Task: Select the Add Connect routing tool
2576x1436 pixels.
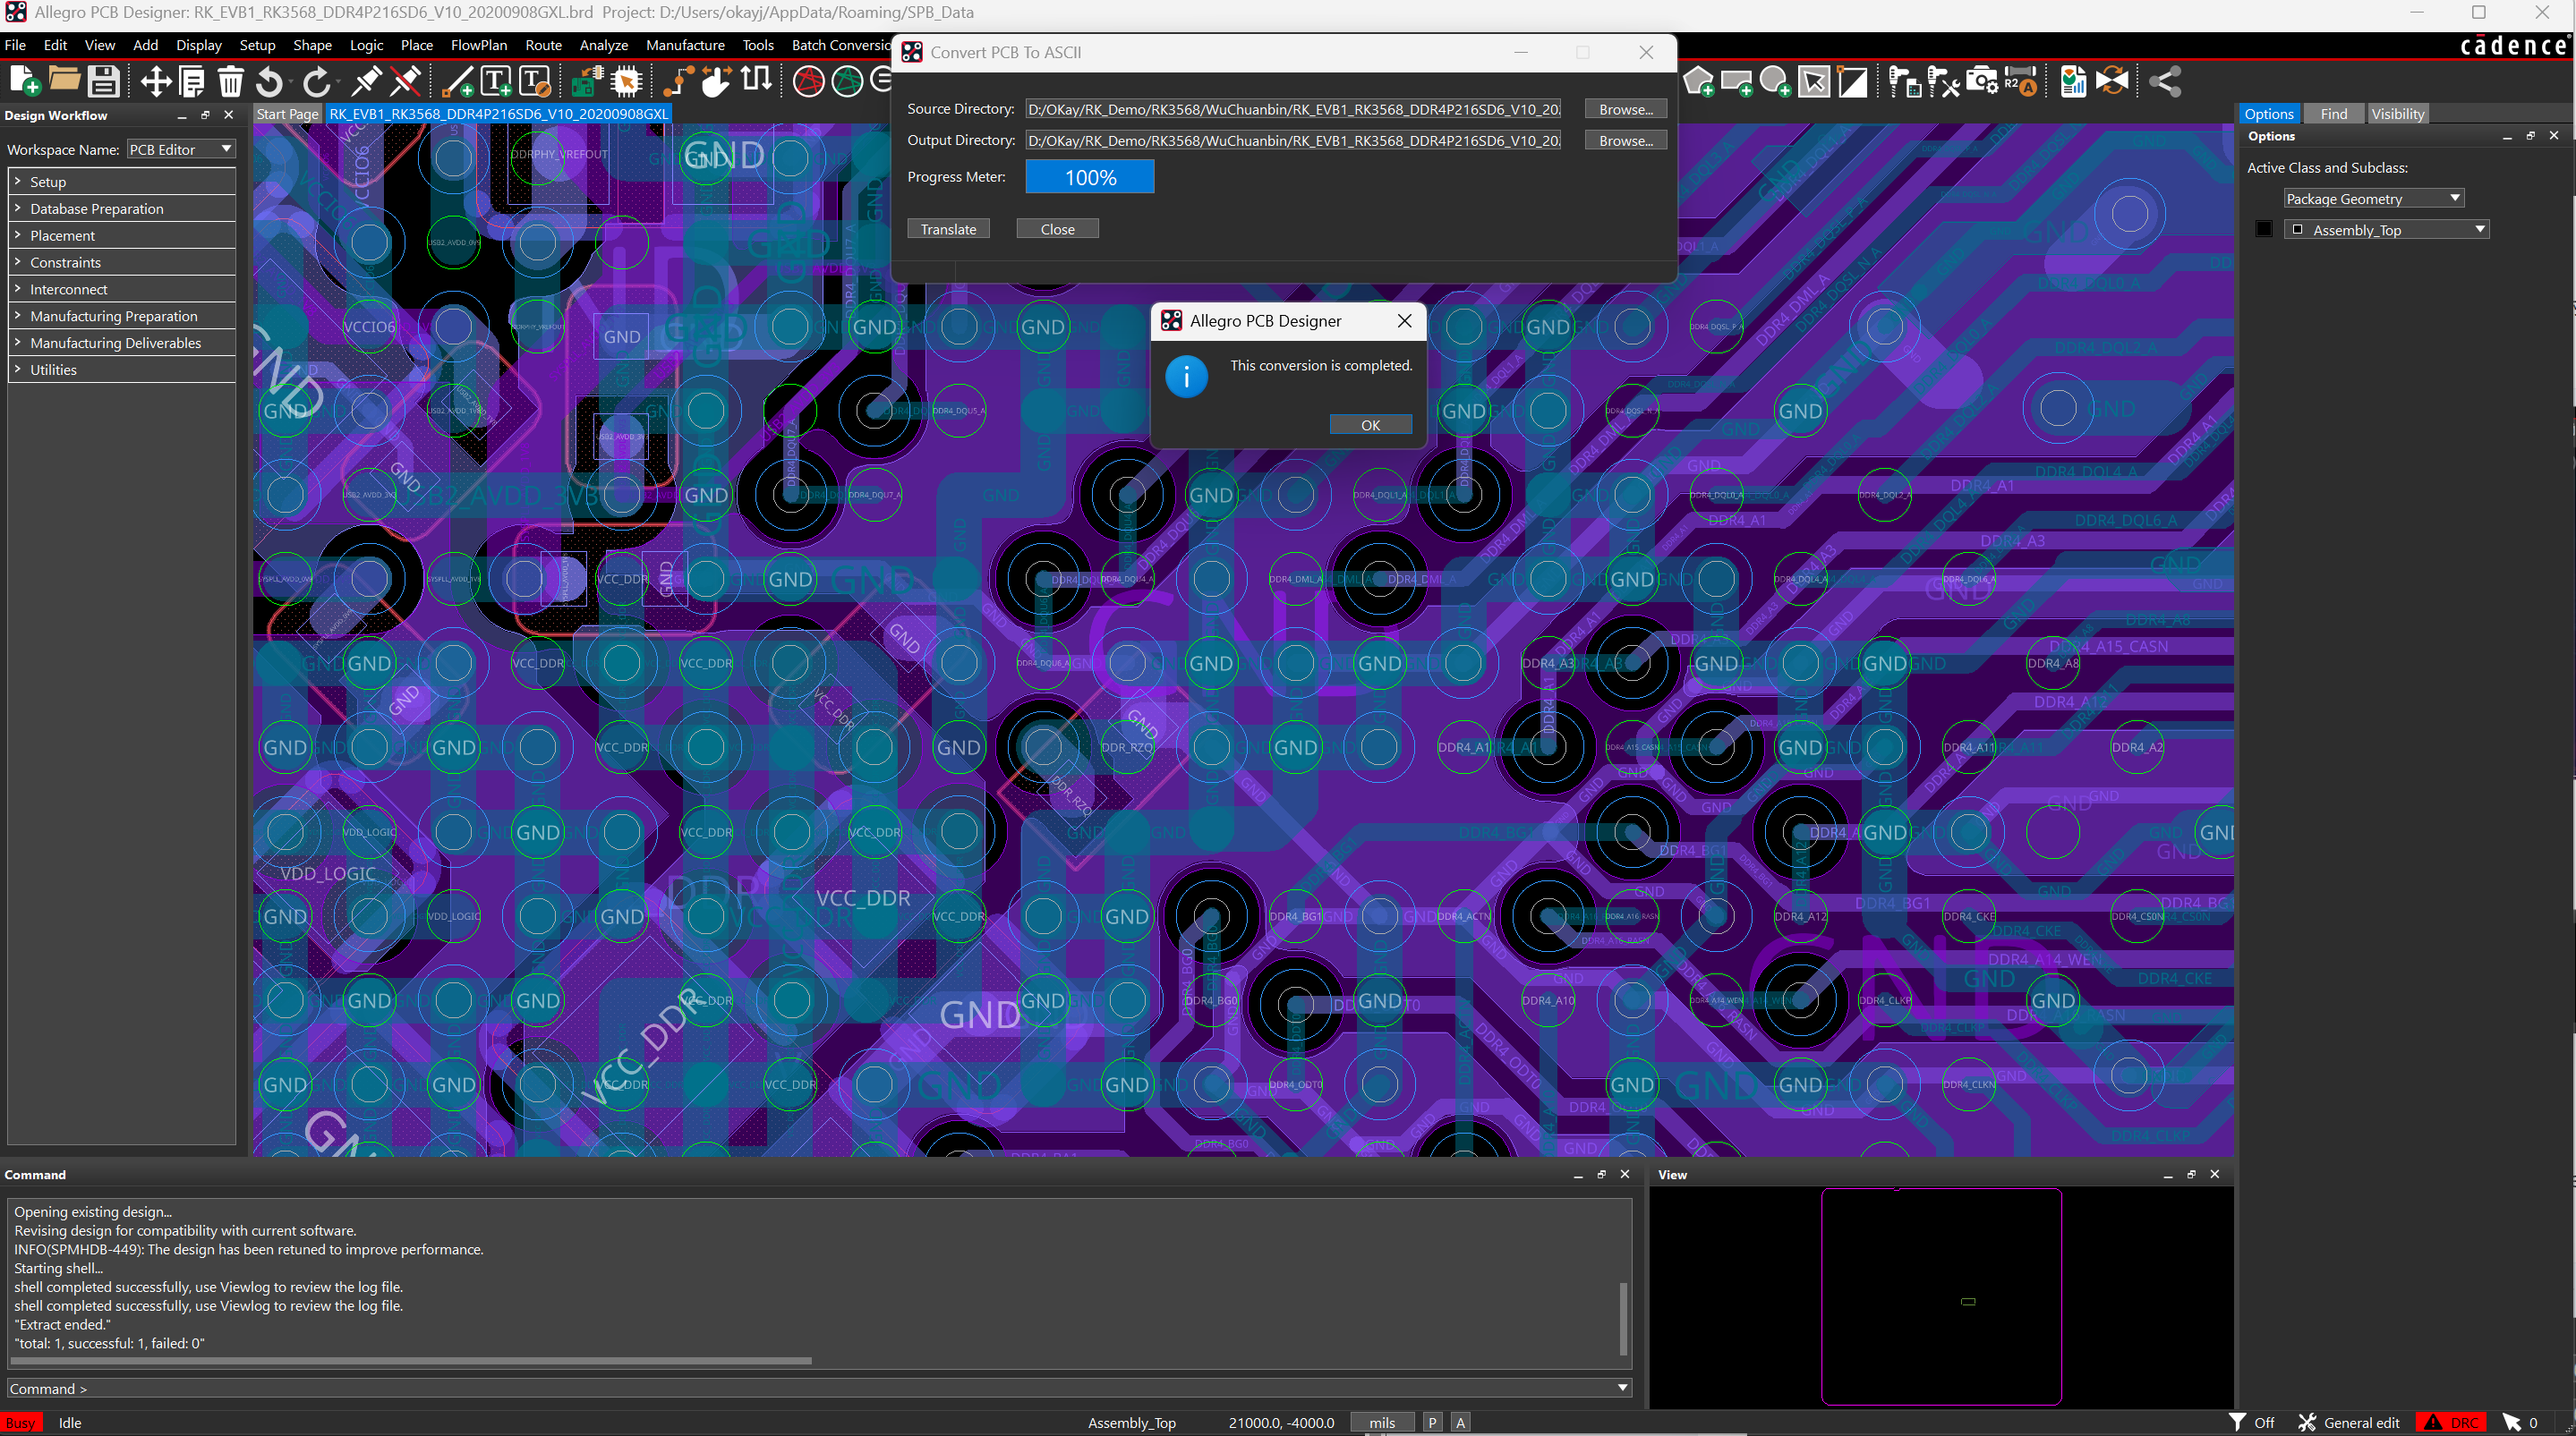Action: [679, 81]
